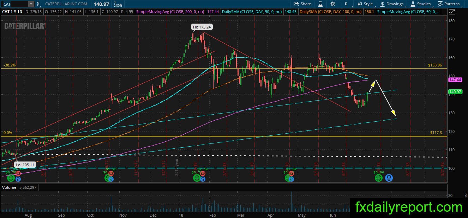Click the Lo: 105.11 price bubble
The image size is (468, 218).
pyautogui.click(x=25, y=164)
